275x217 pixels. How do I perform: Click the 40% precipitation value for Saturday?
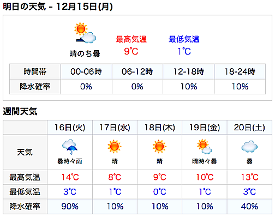(x=249, y=207)
